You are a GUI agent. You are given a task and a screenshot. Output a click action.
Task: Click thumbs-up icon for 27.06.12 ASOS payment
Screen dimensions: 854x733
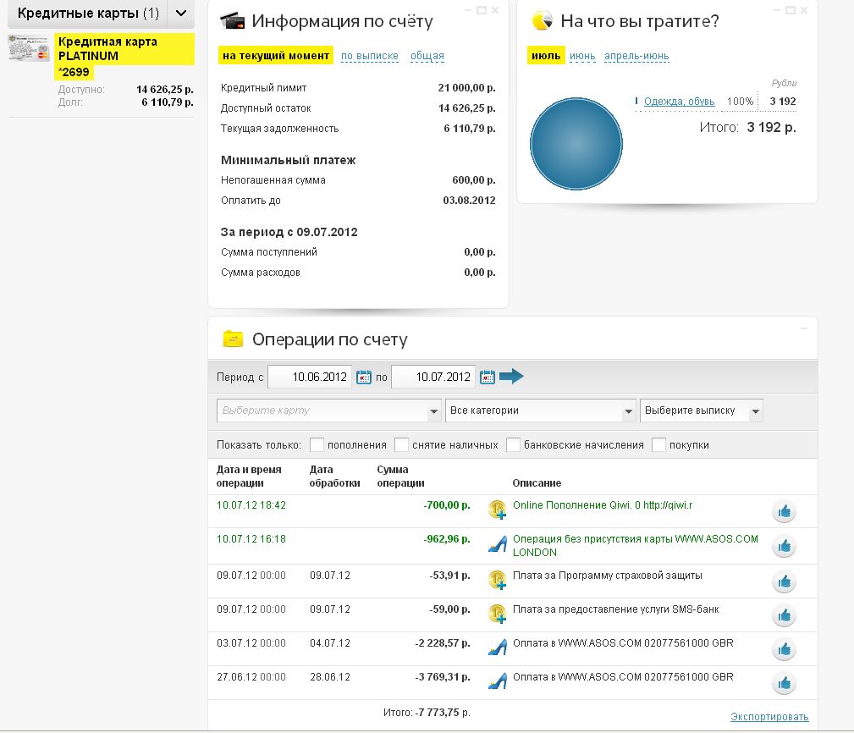click(x=784, y=682)
